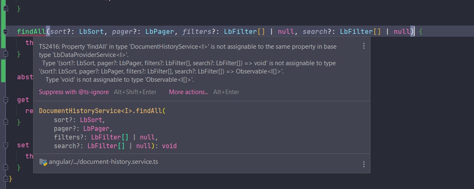Open options menu at top-right of error tooltip
The width and height of the screenshot is (474, 189).
[x=363, y=46]
